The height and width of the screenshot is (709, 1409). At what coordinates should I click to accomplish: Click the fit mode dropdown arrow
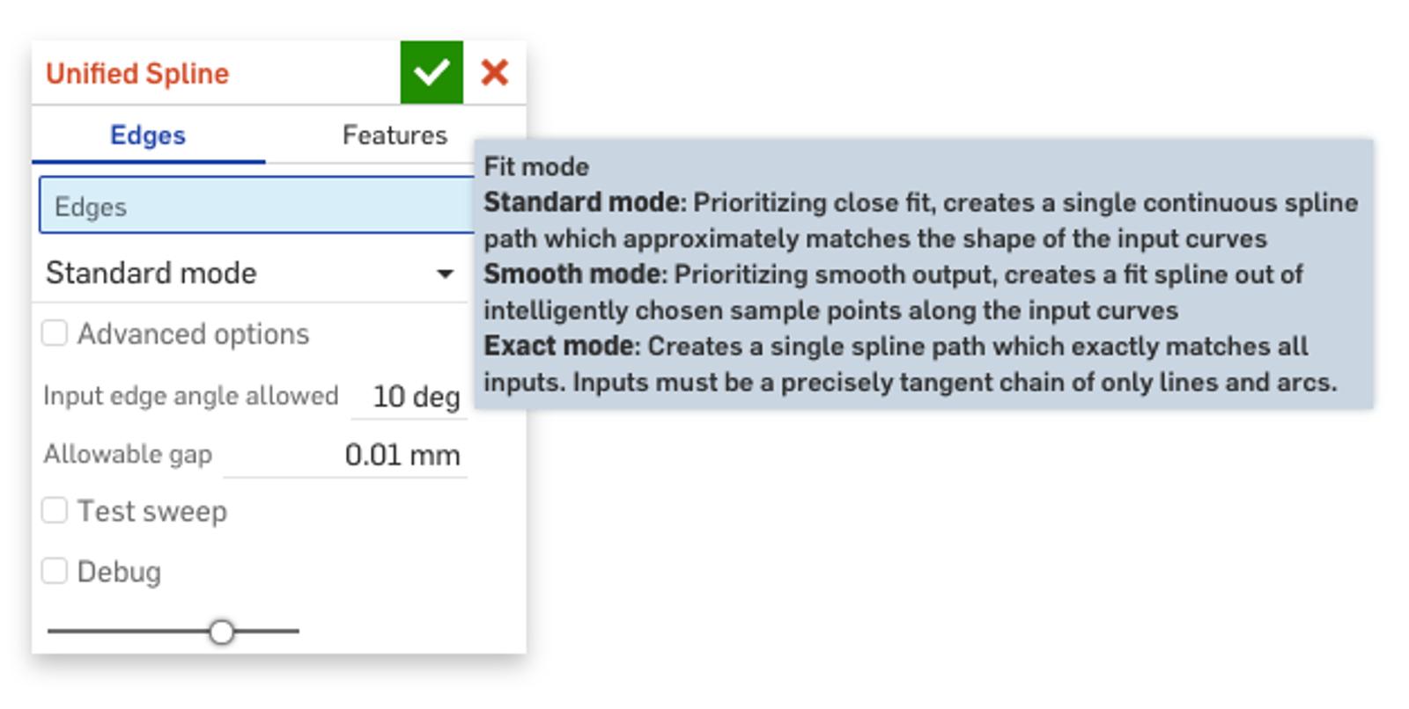pos(446,274)
